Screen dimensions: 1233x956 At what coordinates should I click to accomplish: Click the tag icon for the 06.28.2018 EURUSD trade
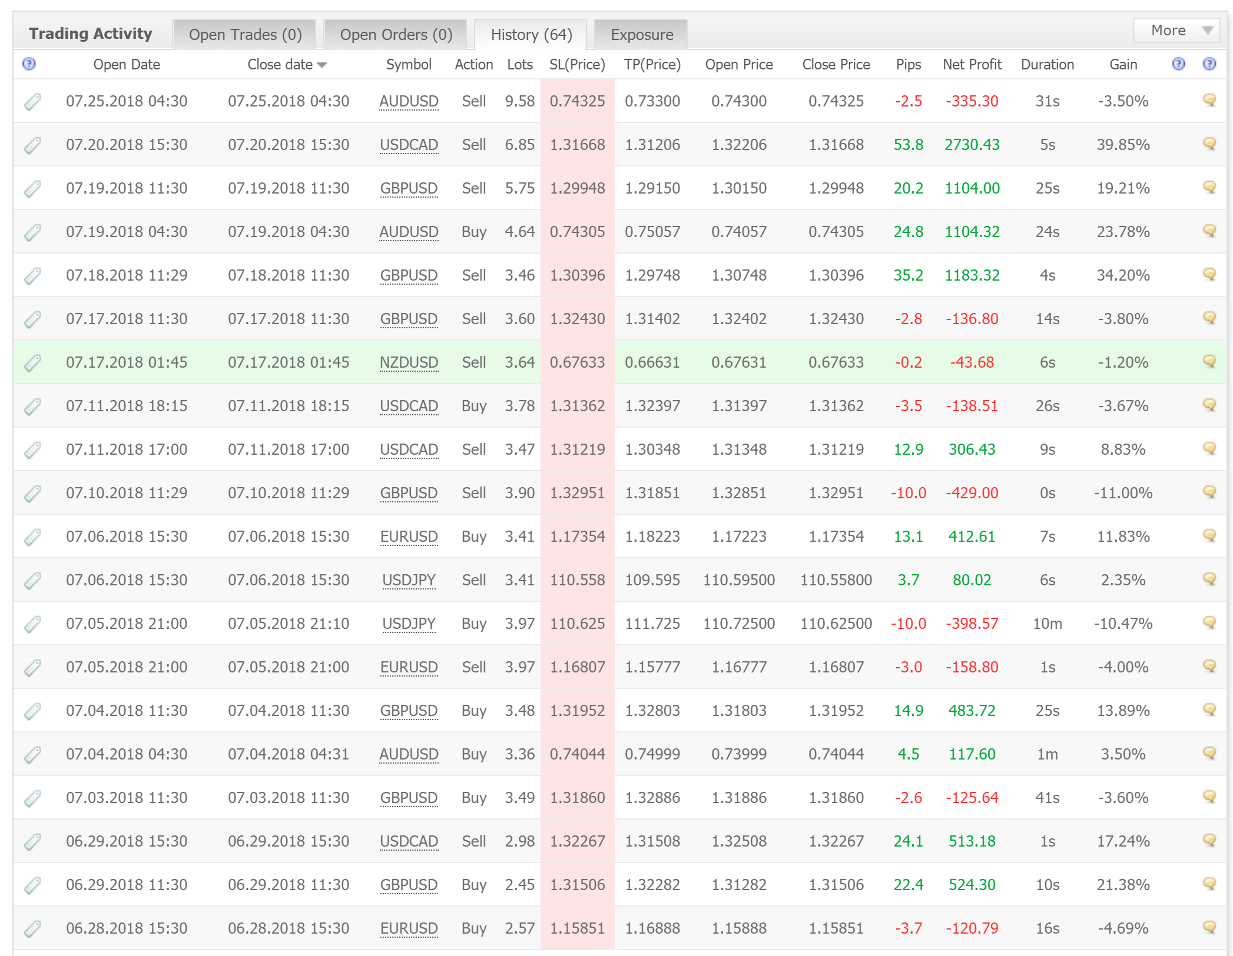click(x=32, y=929)
